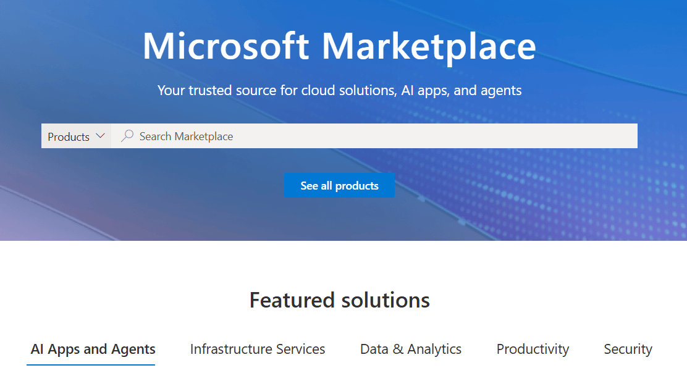Click the Featured solutions heading
The height and width of the screenshot is (381, 687).
click(x=340, y=301)
